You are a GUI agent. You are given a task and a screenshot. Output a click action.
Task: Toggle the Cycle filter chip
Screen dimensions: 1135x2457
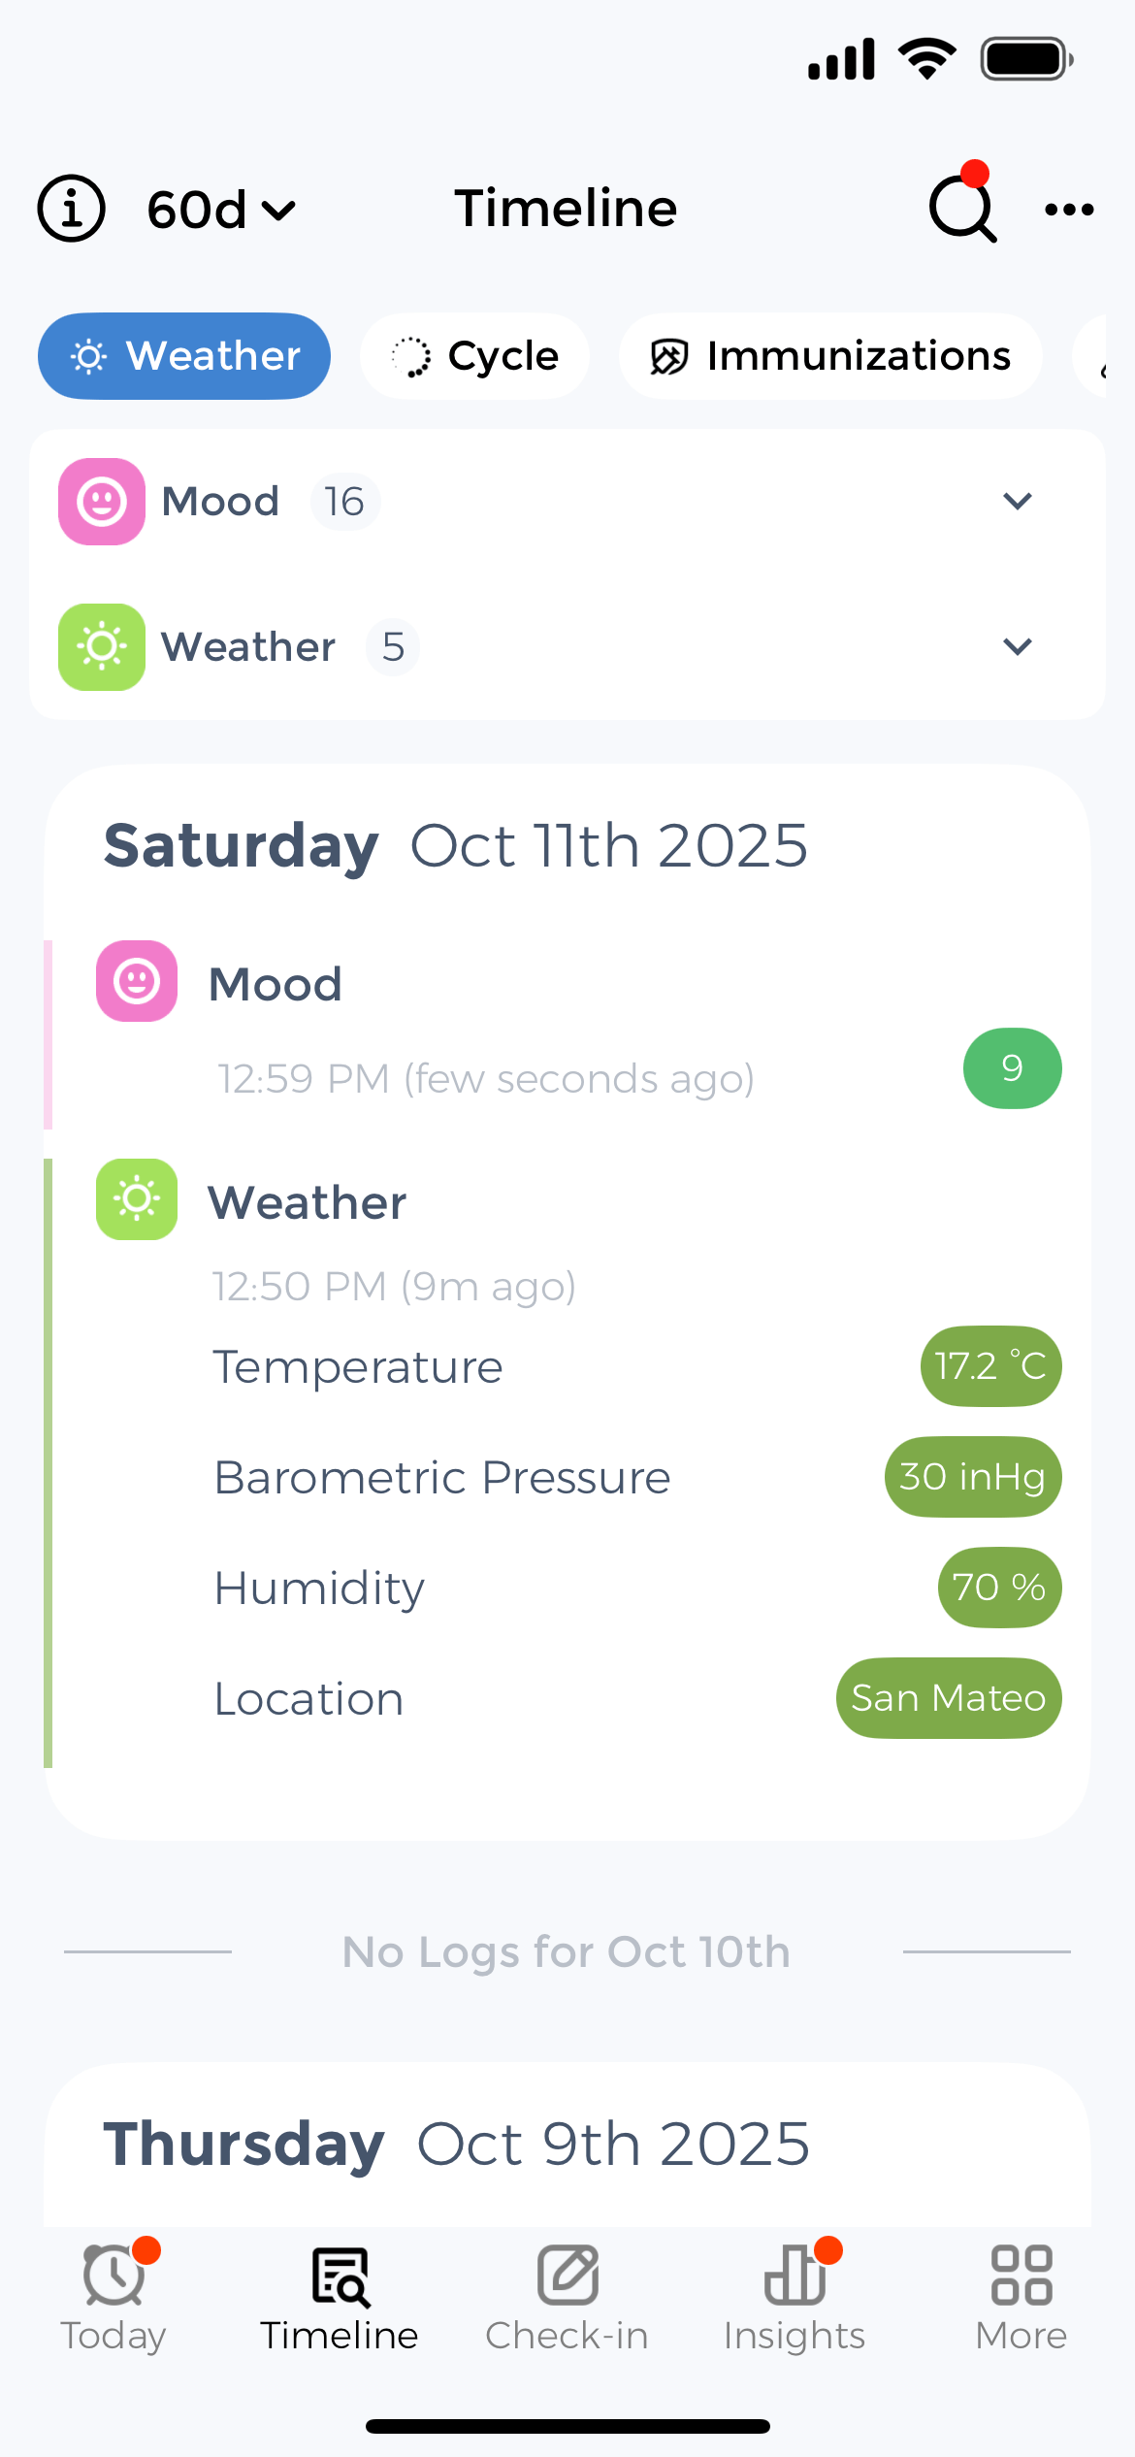(x=475, y=356)
